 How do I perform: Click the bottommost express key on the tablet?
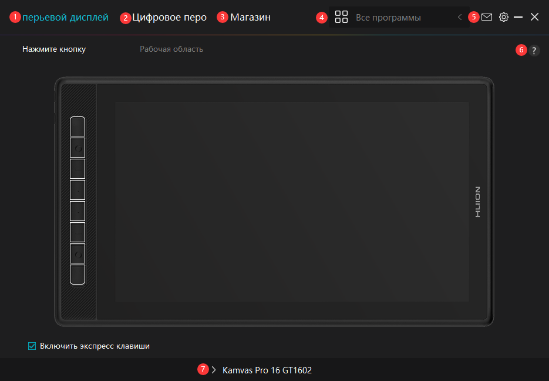[78, 275]
